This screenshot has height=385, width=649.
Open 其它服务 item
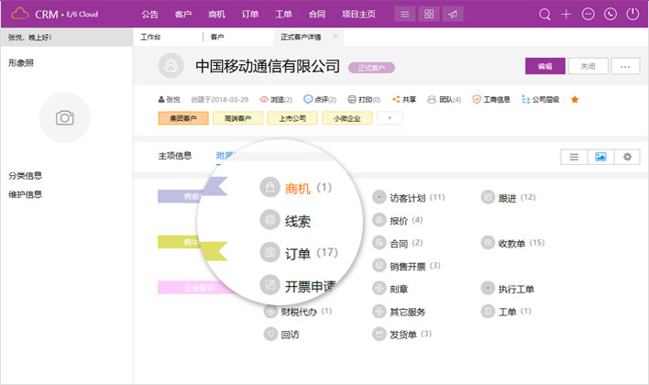point(399,312)
